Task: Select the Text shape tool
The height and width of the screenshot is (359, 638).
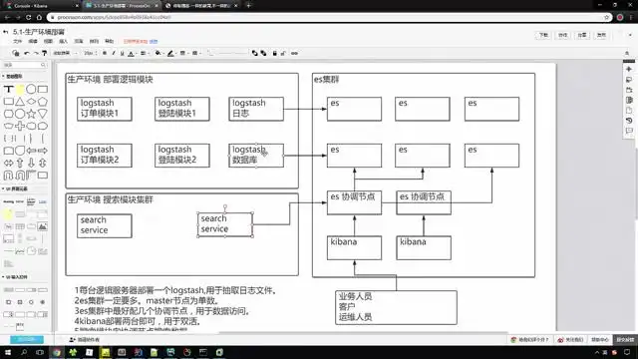Action: [9, 89]
